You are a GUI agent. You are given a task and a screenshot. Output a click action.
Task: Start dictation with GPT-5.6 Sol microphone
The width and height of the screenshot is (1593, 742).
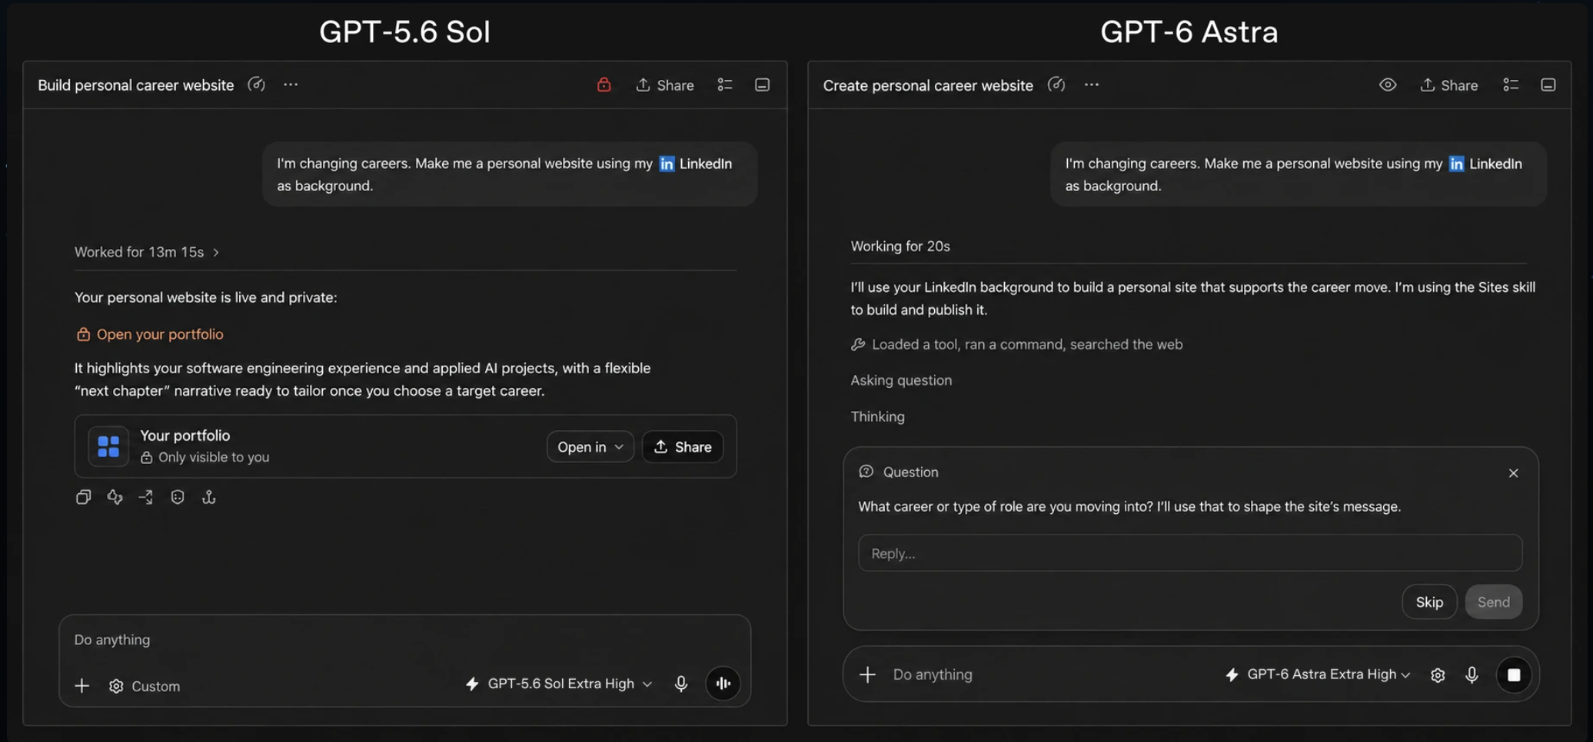(x=681, y=684)
